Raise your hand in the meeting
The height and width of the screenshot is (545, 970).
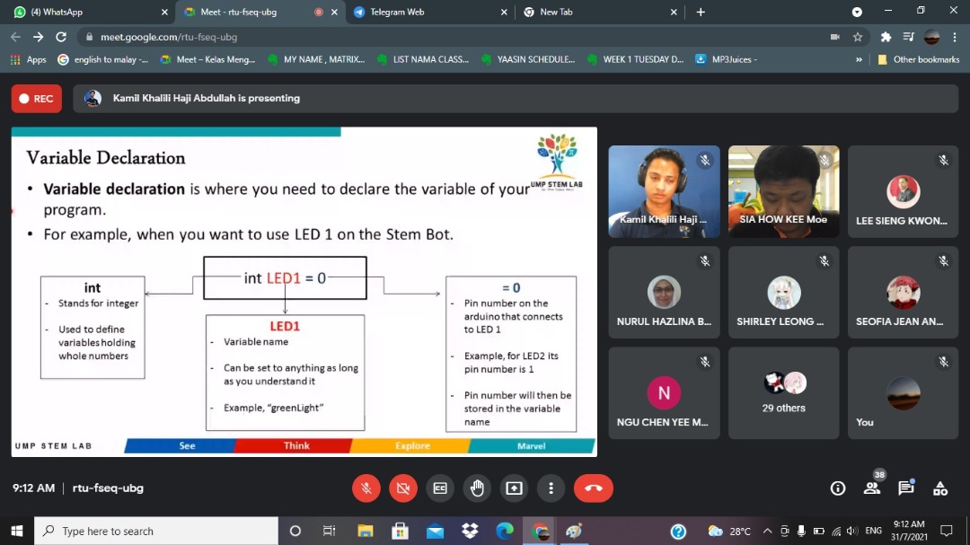click(477, 488)
